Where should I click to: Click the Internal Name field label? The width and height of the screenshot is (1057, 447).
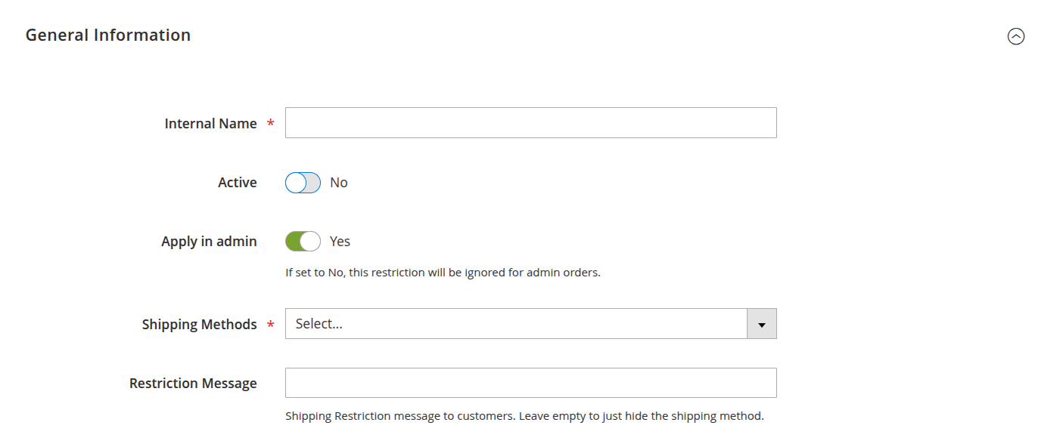point(210,124)
